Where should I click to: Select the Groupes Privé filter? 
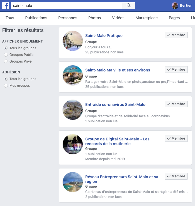6,61
